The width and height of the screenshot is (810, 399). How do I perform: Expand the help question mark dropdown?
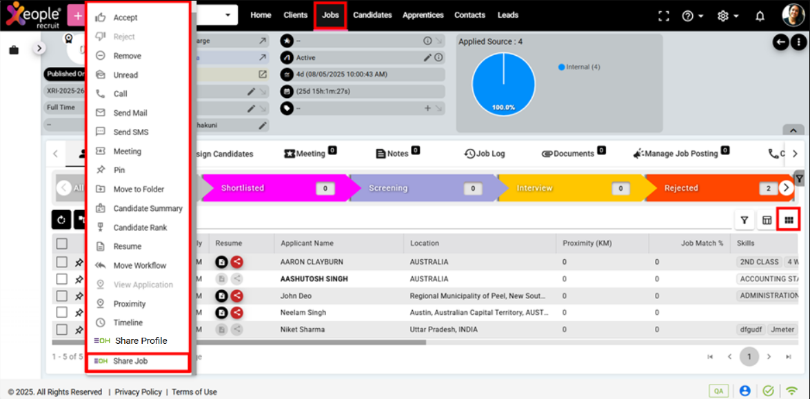(692, 15)
